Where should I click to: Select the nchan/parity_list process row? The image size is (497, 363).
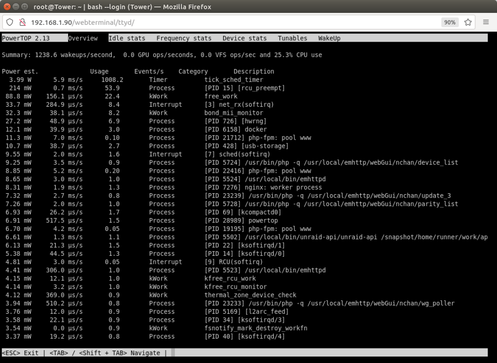coord(232,204)
